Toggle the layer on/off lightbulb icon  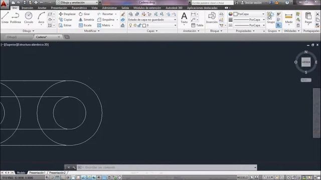(x=130, y=25)
